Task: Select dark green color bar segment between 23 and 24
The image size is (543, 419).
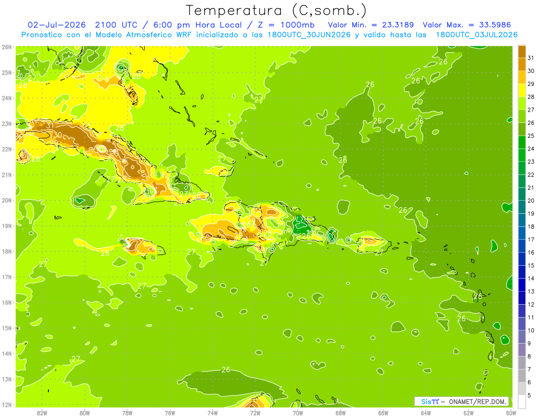Action: pos(522,155)
